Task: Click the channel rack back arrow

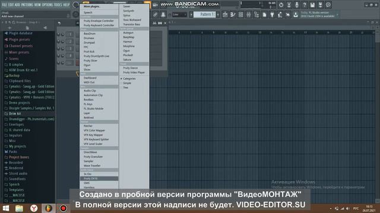Action: [59, 23]
